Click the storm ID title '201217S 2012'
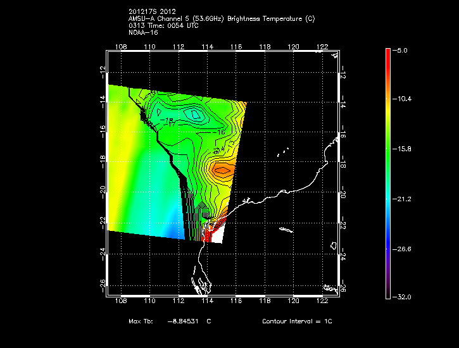The height and width of the screenshot is (348, 459). tap(151, 12)
